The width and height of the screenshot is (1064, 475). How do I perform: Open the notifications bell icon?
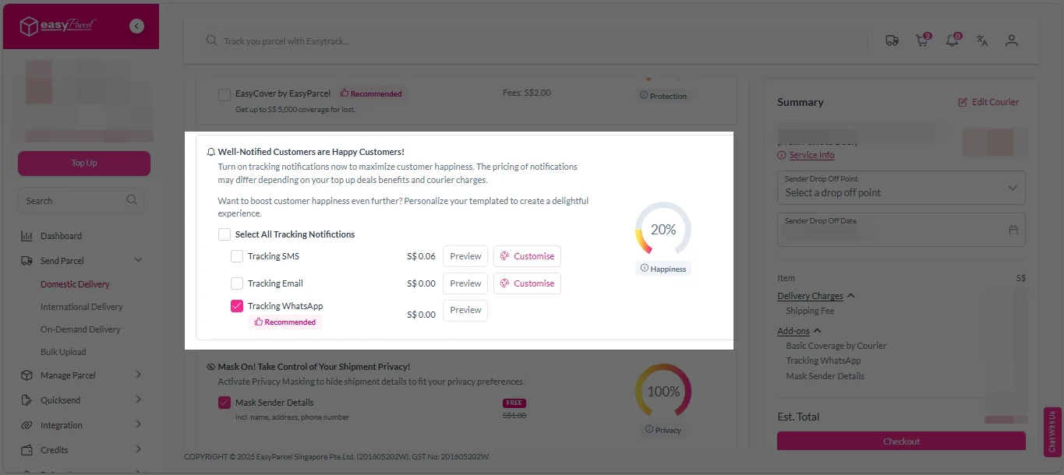click(953, 40)
